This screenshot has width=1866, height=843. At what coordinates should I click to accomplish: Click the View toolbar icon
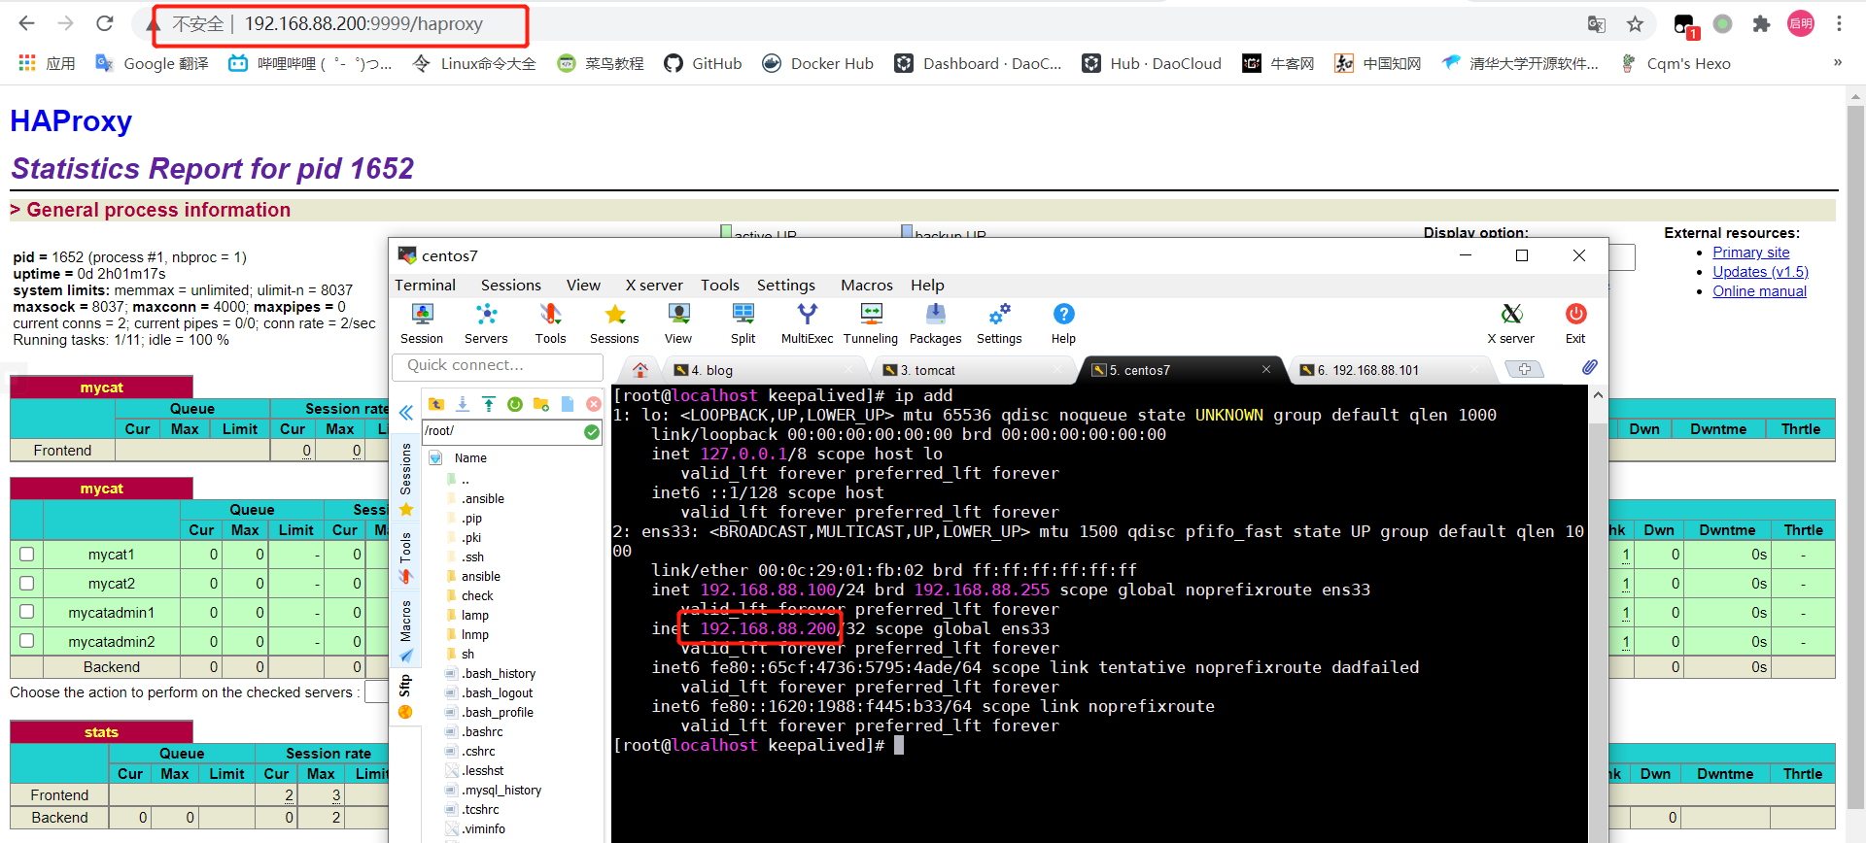[x=678, y=323]
